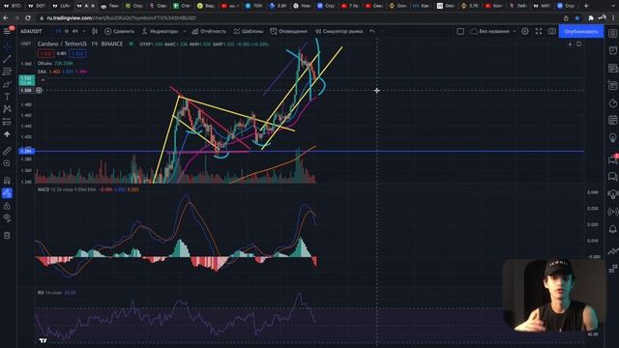
Task: Open the watchlist panel icon
Action: [x=612, y=34]
